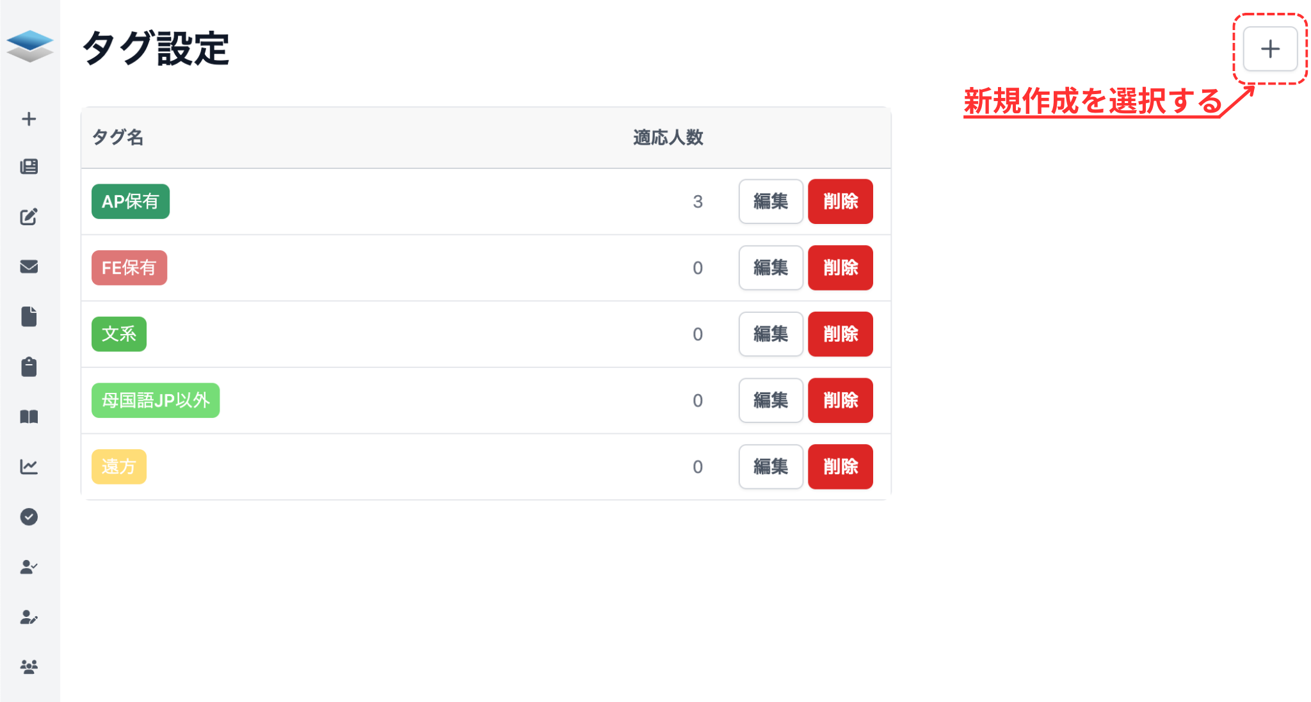Viewport: 1311px width, 702px height.
Task: View the line chart icon in sidebar
Action: pos(29,467)
